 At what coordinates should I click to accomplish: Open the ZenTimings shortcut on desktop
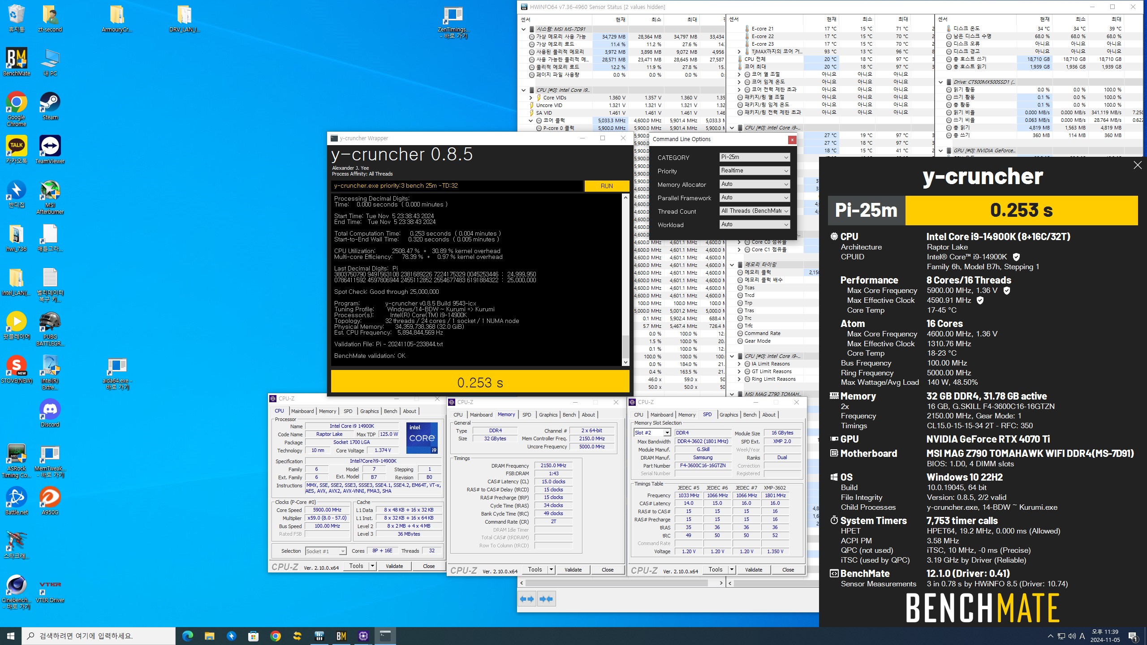click(453, 22)
